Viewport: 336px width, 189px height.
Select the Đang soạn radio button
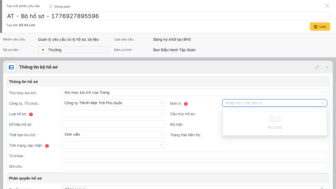[x=51, y=6]
